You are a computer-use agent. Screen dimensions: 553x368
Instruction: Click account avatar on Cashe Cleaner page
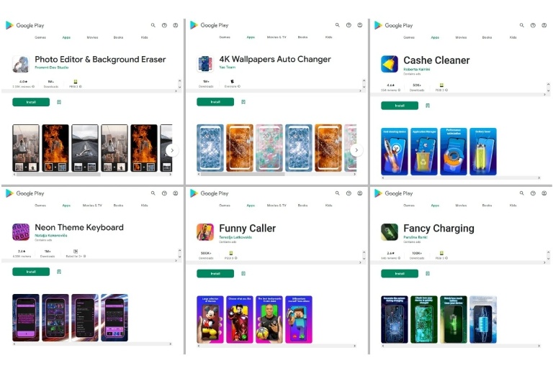pyautogui.click(x=544, y=25)
